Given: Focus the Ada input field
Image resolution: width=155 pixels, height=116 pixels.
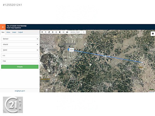Looking at the screenshot, I should pyautogui.click(x=20, y=56).
